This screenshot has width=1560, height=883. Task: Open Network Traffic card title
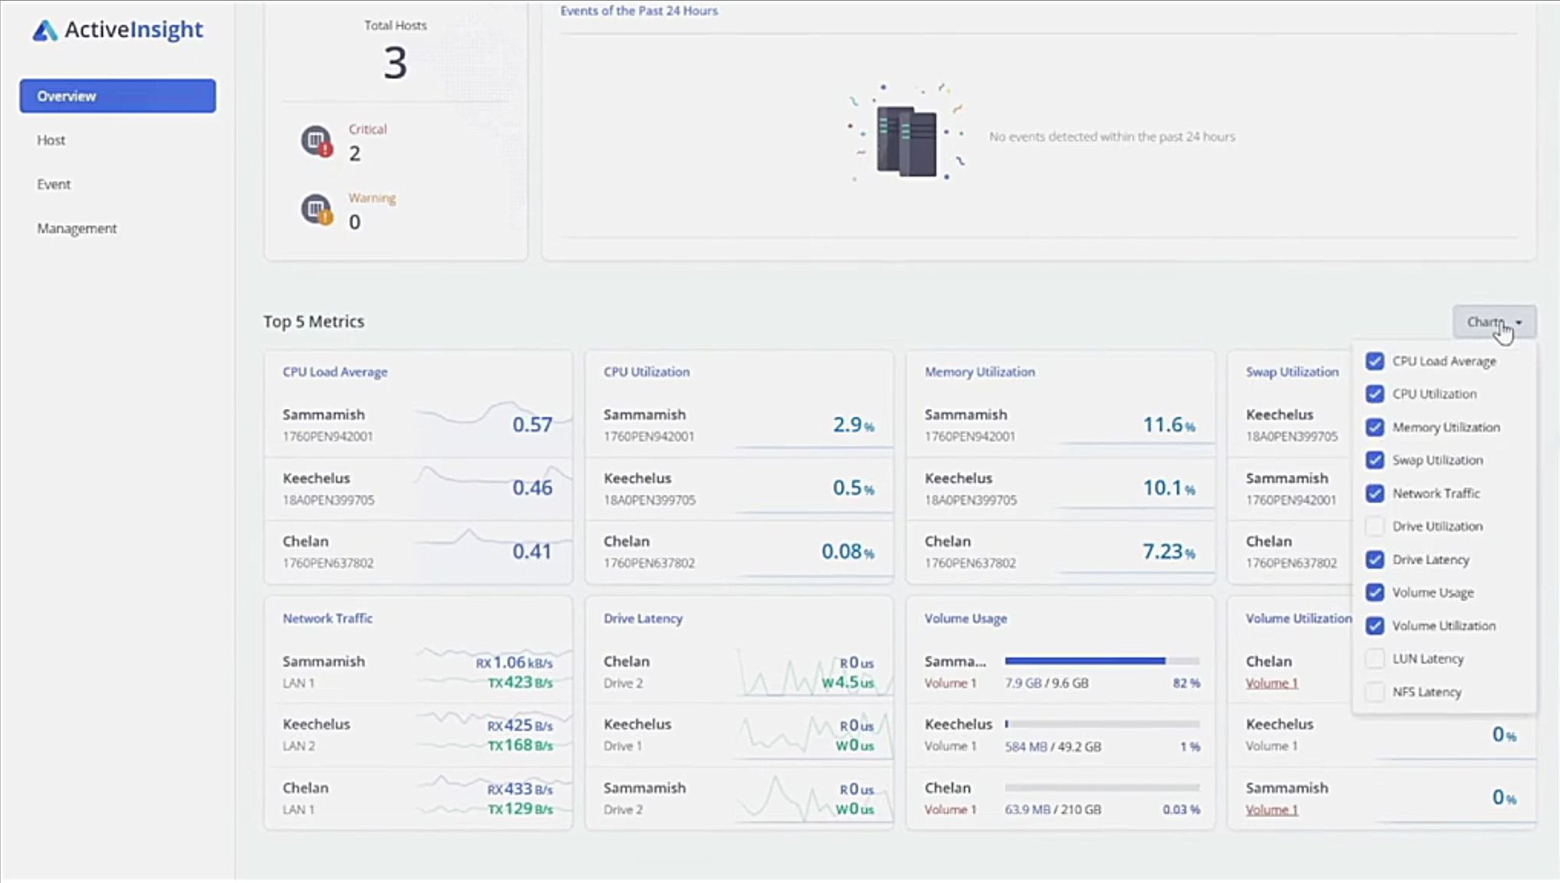tap(328, 619)
